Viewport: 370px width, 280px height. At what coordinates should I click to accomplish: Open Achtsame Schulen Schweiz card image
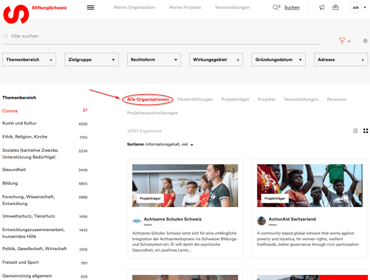185,185
